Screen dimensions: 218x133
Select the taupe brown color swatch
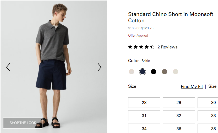coord(165,72)
